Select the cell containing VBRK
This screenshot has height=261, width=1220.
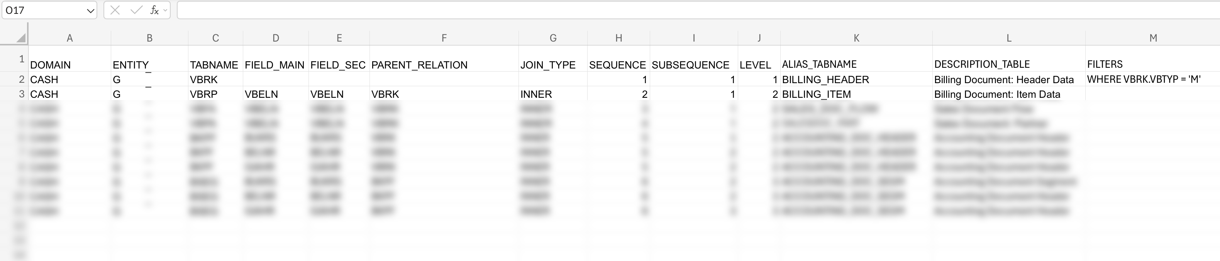click(215, 79)
